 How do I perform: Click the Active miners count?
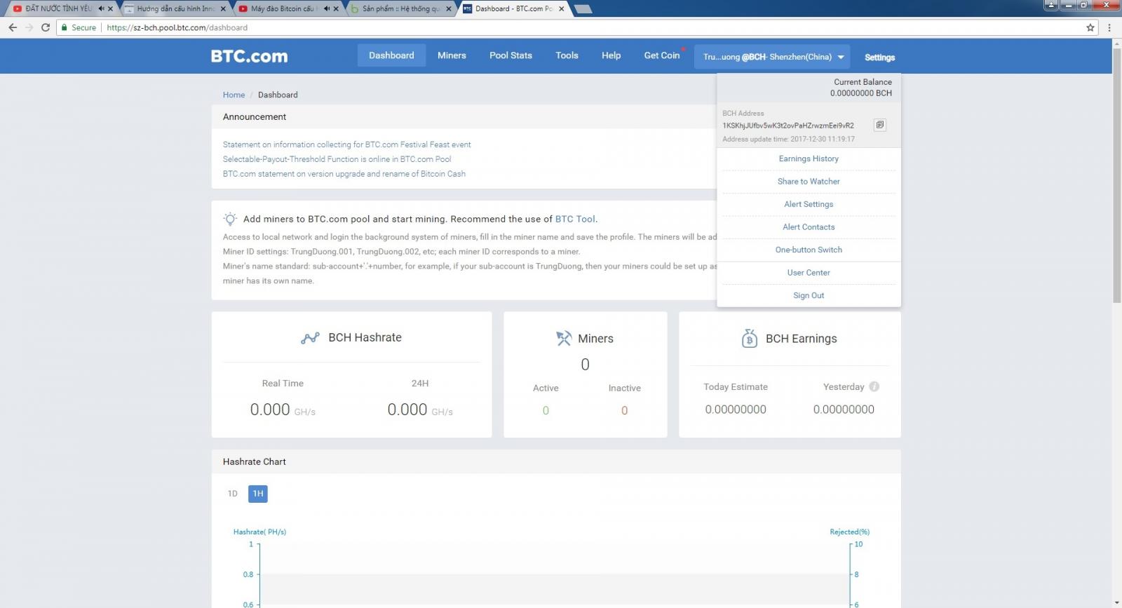click(x=546, y=411)
